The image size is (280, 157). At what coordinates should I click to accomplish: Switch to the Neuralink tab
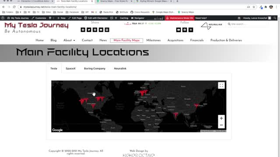pos(120,68)
